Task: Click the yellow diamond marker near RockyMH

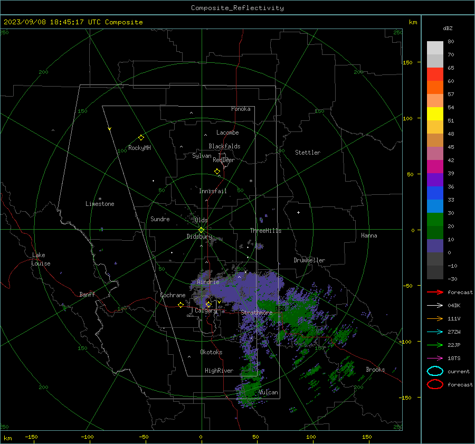Action: tap(141, 138)
